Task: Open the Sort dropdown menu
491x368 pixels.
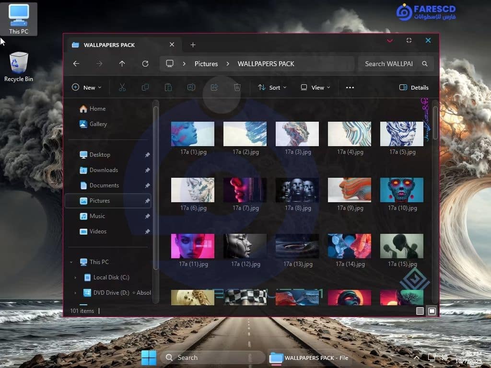Action: (x=272, y=88)
